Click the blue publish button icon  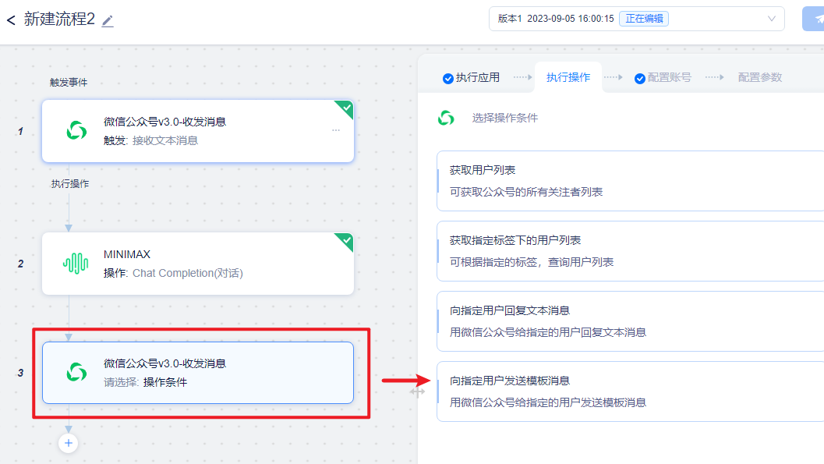pyautogui.click(x=814, y=19)
